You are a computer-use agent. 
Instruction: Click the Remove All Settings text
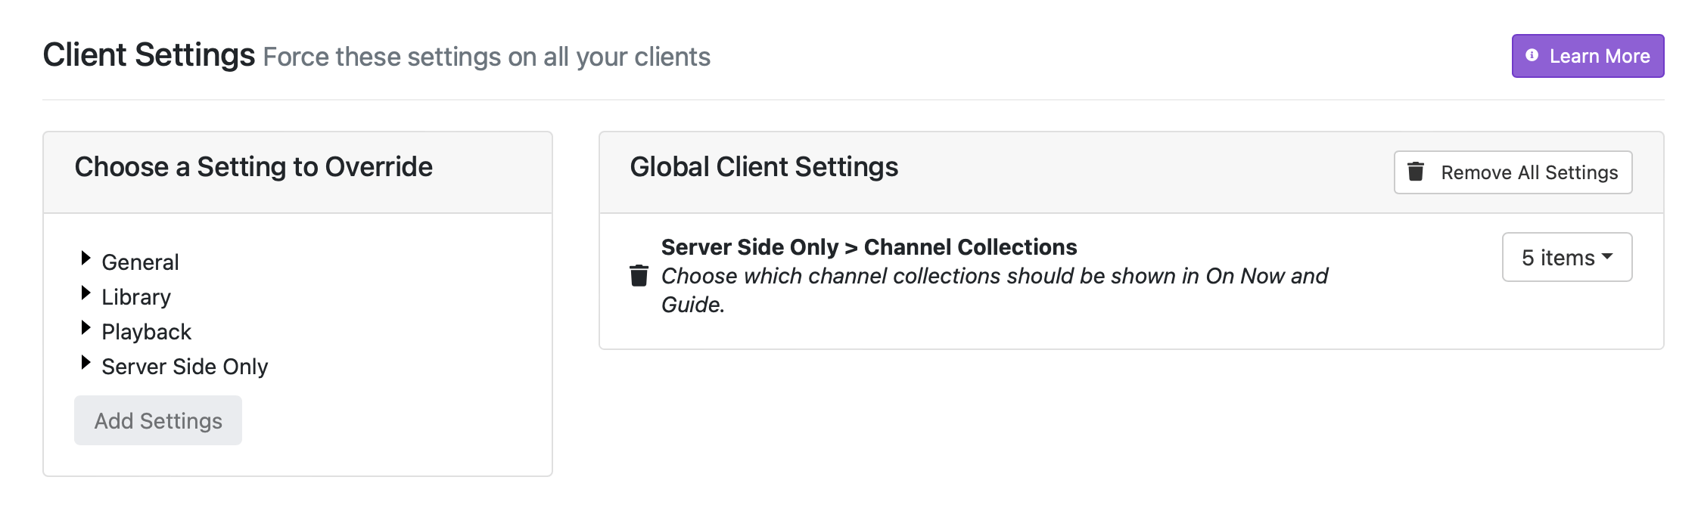coord(1529,172)
